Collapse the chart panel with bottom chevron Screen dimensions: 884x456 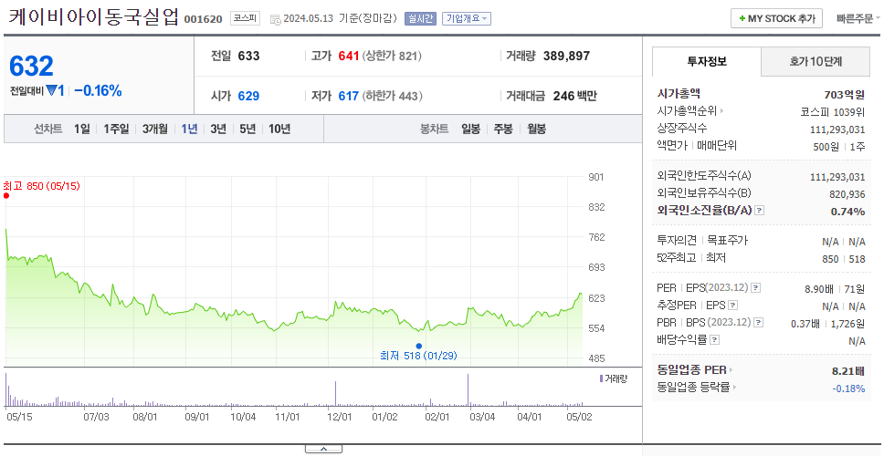pos(323,449)
